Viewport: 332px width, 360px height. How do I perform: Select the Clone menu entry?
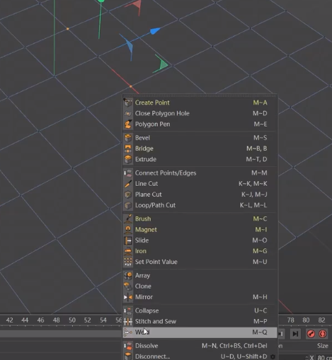pyautogui.click(x=200, y=286)
